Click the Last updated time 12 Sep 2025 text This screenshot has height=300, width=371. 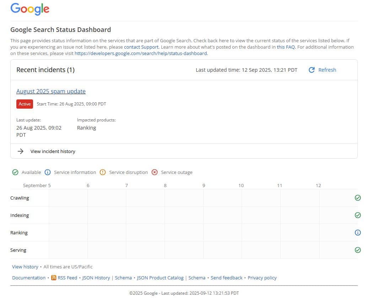click(246, 70)
